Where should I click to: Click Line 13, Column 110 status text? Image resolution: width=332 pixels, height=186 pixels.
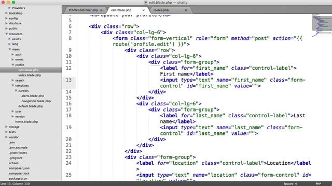point(15,184)
